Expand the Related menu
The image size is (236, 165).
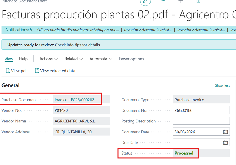74,59
